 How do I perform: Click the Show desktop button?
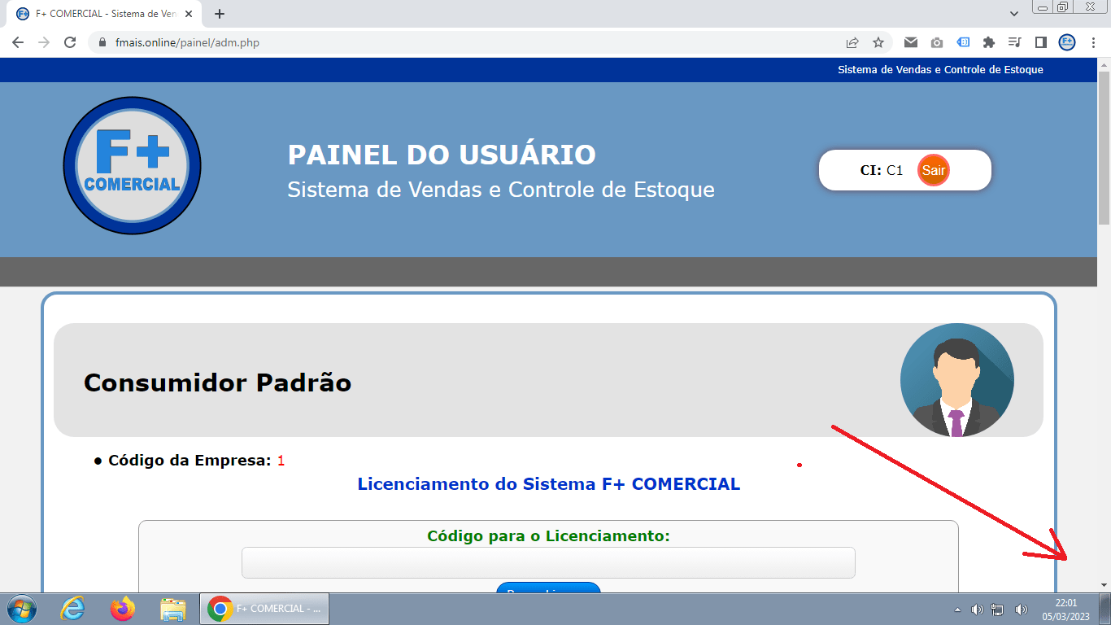pyautogui.click(x=1105, y=609)
